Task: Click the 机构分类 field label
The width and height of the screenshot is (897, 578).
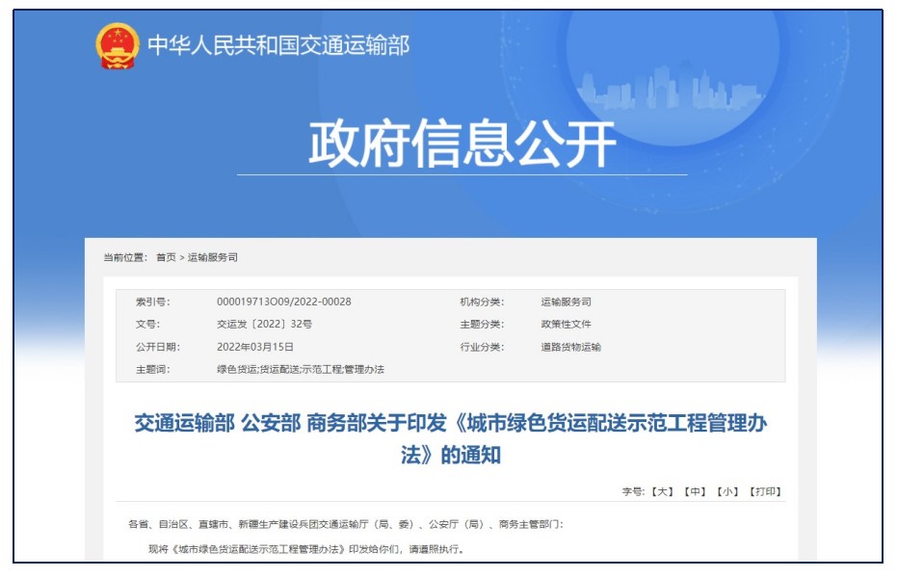Action: click(x=483, y=302)
